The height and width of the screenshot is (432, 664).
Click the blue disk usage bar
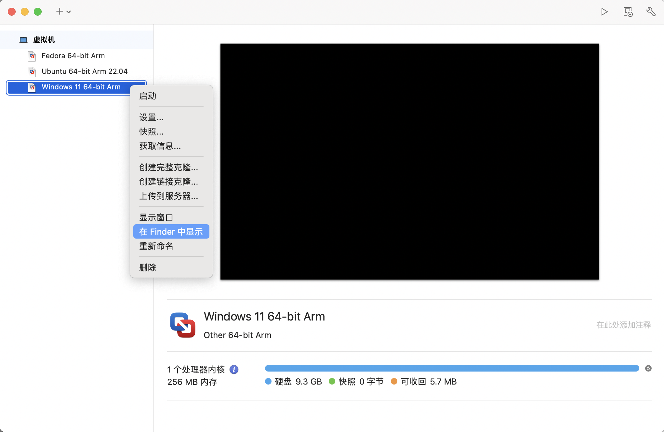[x=452, y=368]
